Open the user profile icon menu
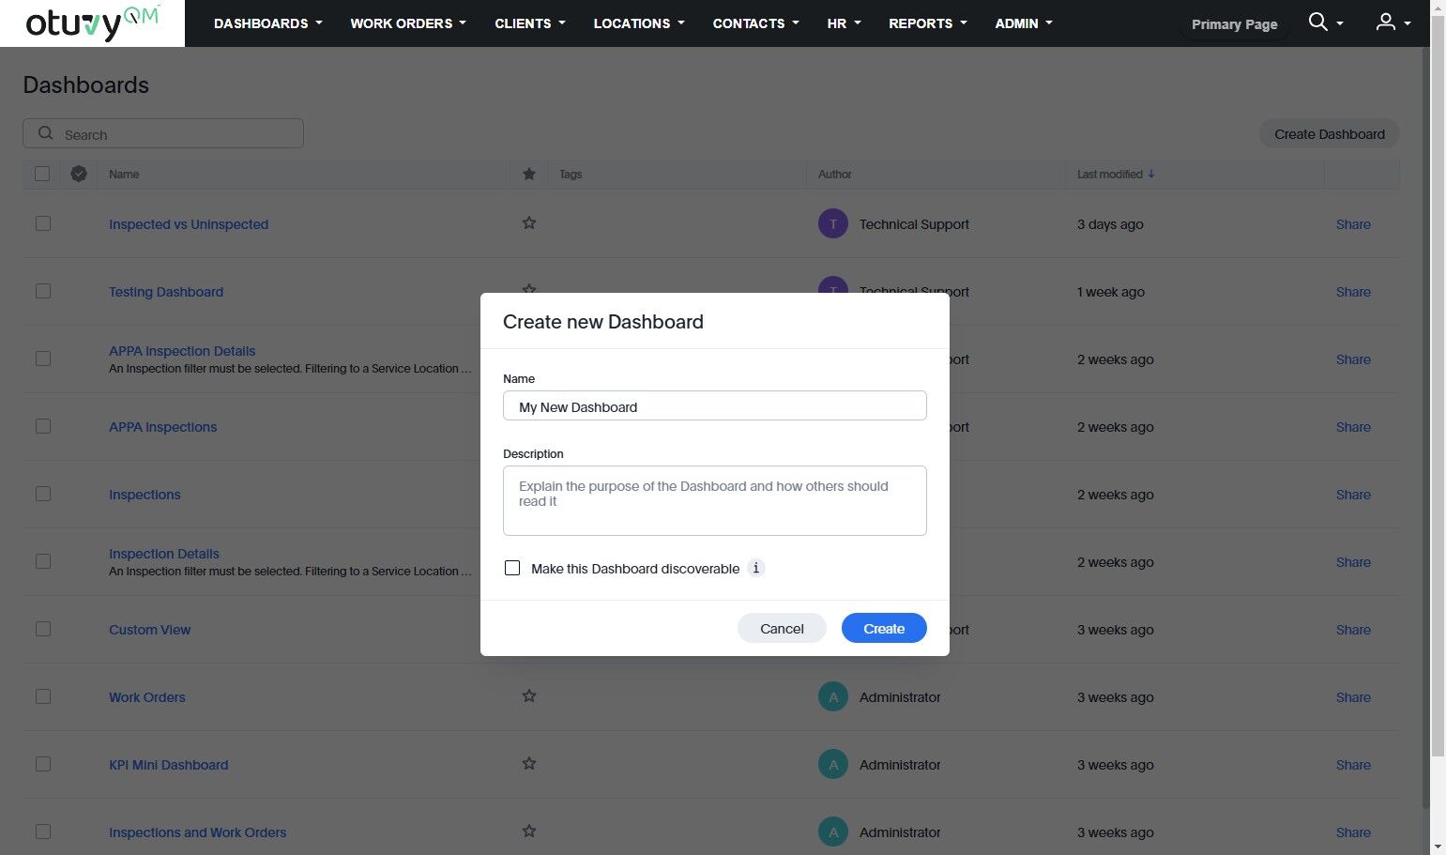 point(1386,22)
